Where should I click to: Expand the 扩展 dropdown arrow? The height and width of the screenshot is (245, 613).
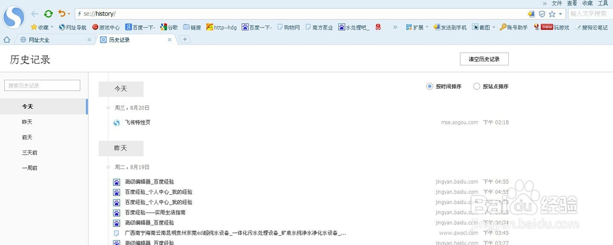(x=427, y=28)
